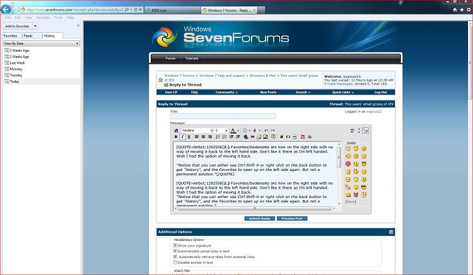This screenshot has width=473, height=275.
Task: Click the Submit Reply button
Action: (259, 218)
